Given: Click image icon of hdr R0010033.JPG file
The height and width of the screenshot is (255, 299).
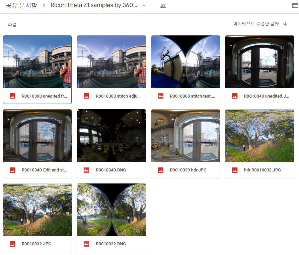Looking at the screenshot, I should [x=235, y=170].
